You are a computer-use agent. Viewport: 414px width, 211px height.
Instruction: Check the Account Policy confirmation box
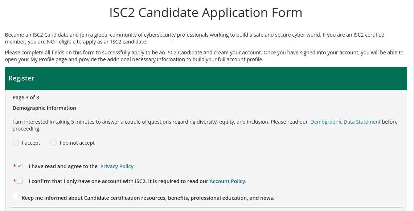[x=20, y=181]
